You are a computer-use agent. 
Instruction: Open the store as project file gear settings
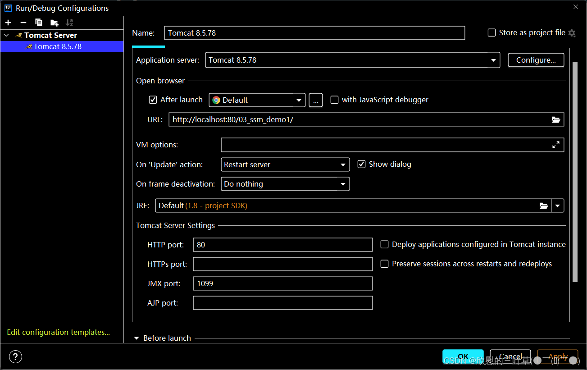point(572,33)
